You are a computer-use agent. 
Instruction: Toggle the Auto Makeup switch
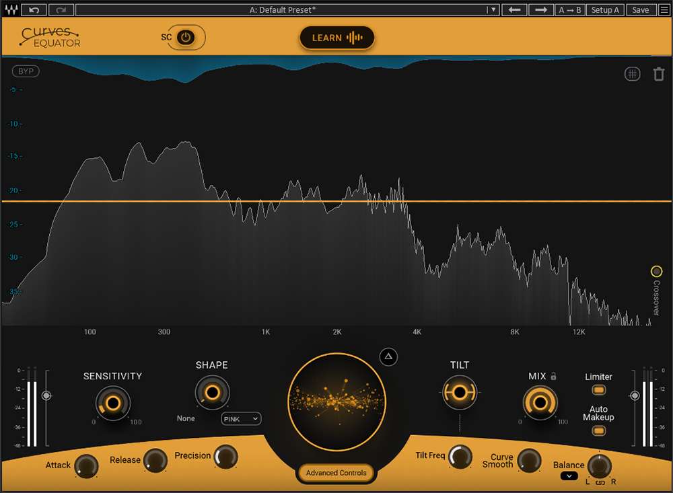(598, 430)
